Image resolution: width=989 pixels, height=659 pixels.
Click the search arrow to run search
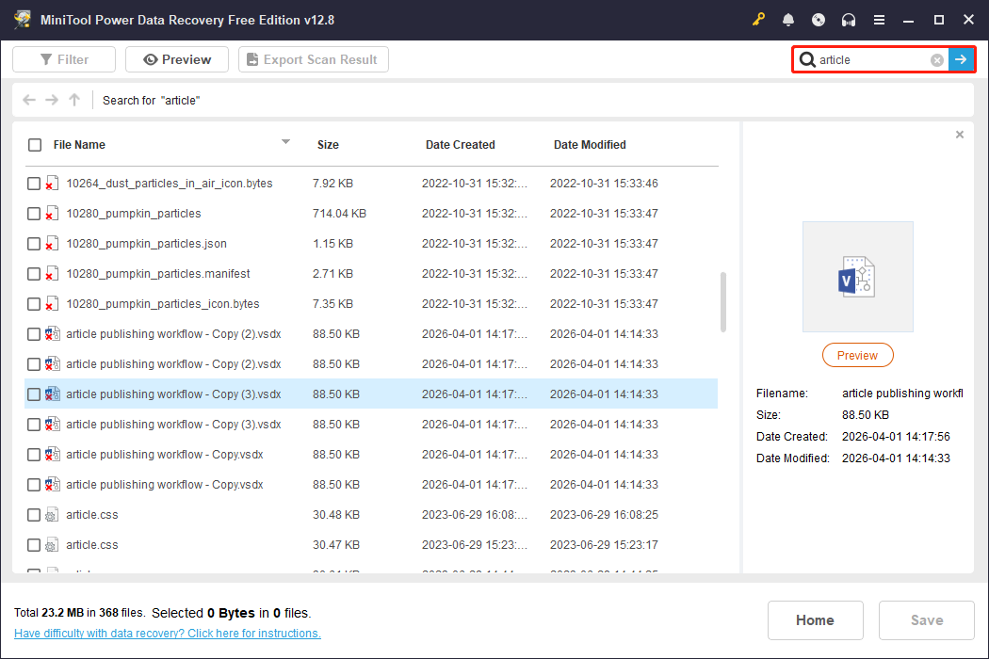(961, 59)
